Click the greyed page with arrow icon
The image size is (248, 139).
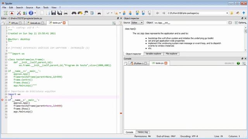point(149,13)
